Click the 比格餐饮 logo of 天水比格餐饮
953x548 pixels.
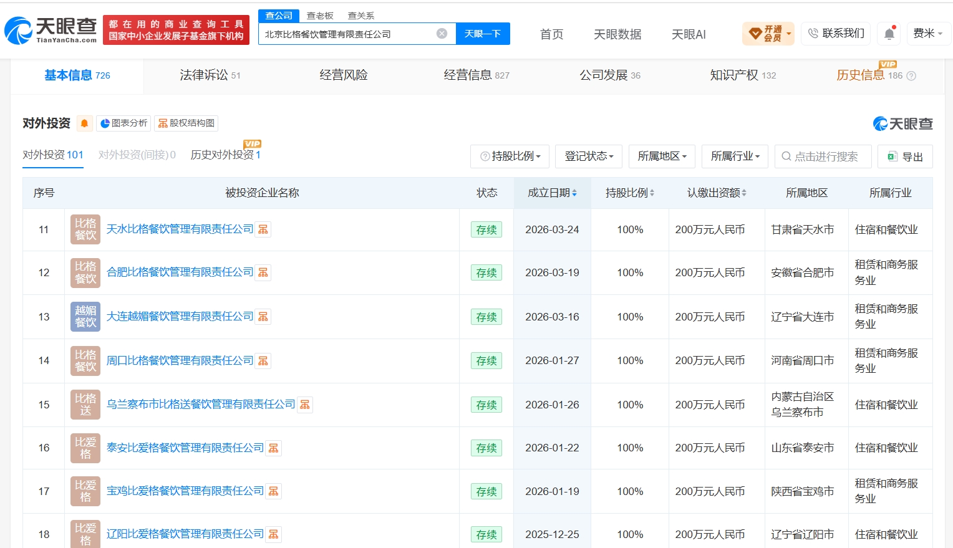point(85,229)
